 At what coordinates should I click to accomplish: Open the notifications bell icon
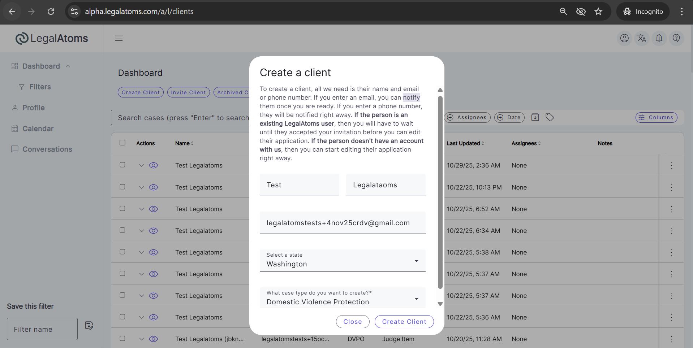pos(659,38)
